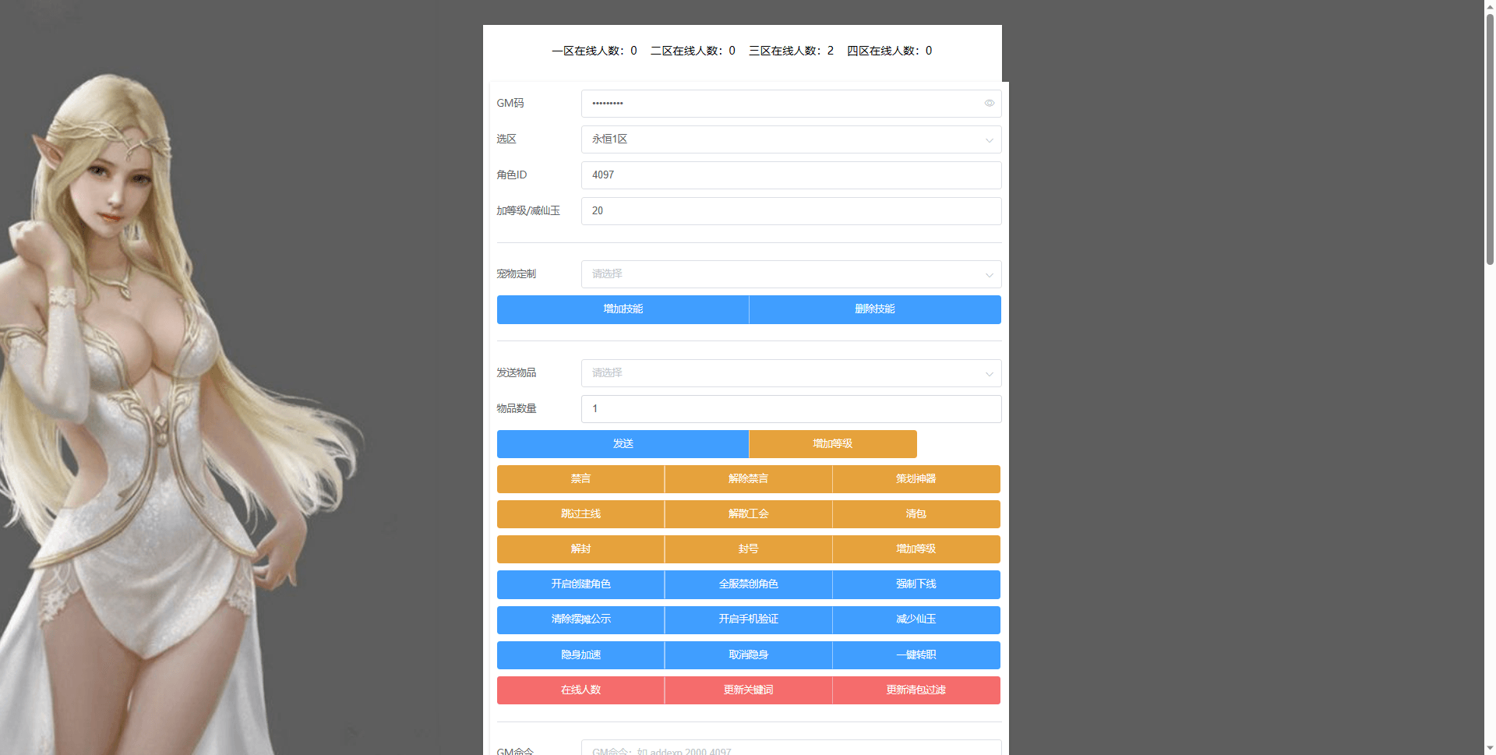Click the 全服禁创角色 button
This screenshot has width=1496, height=755.
pos(748,584)
